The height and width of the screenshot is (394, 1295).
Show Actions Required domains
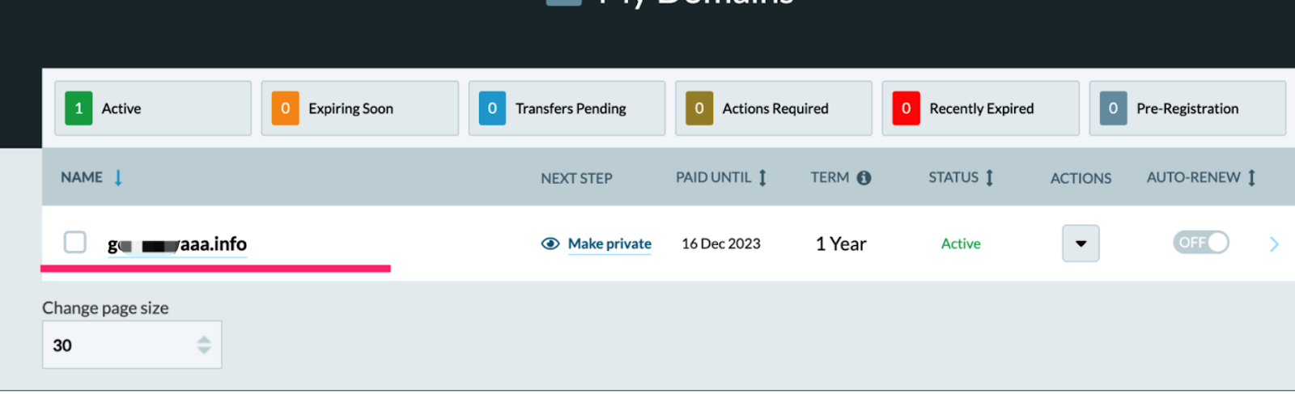pos(774,108)
